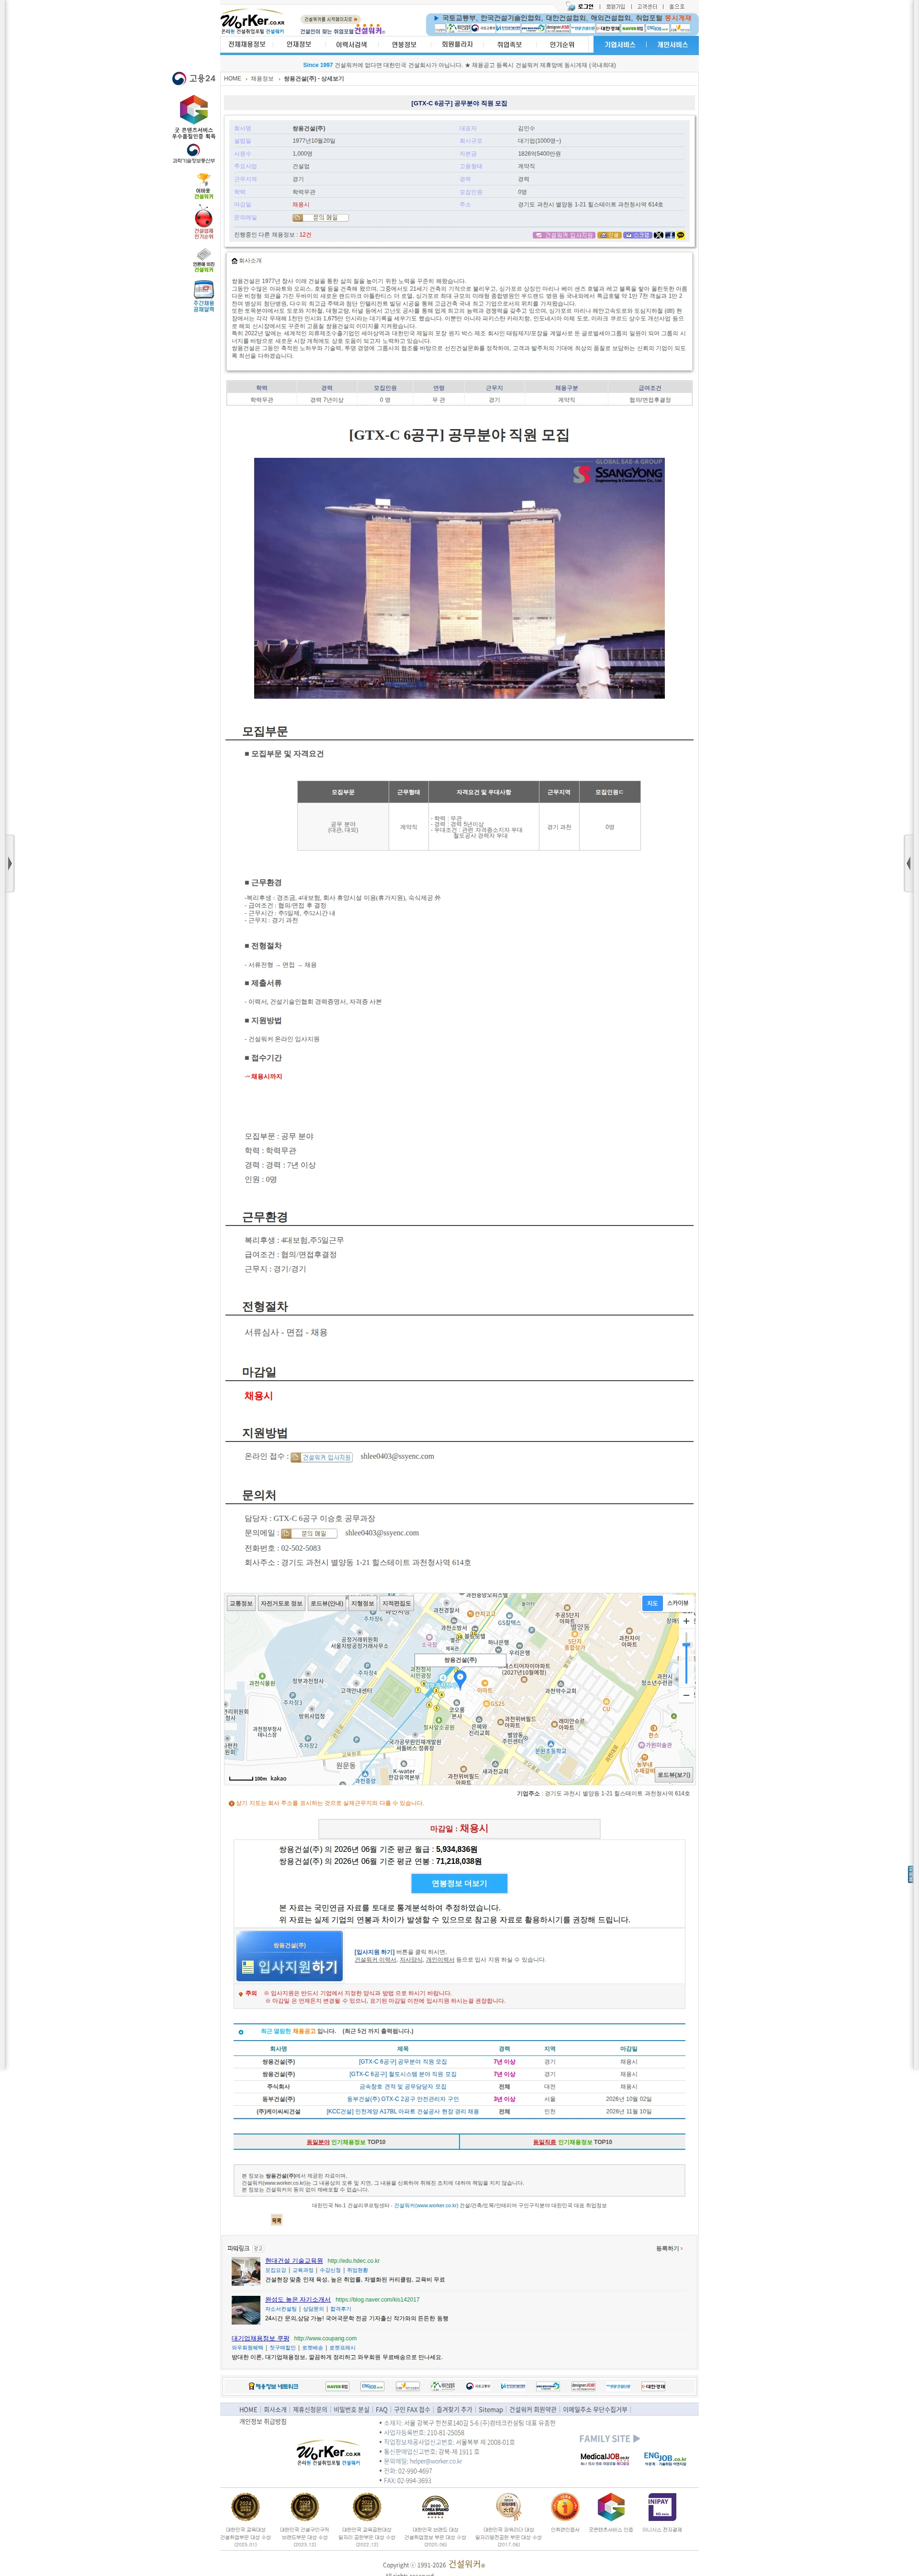Click the 인쇄 print button
919x2576 pixels.
click(x=609, y=235)
